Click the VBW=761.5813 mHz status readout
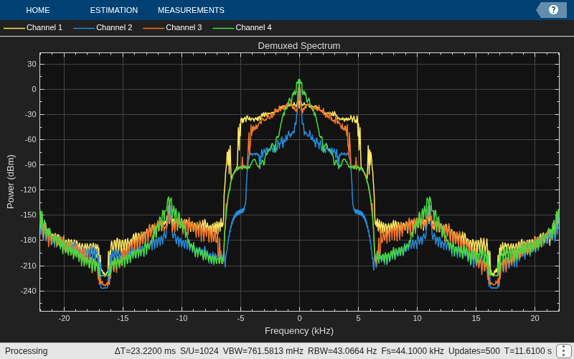574x359 pixels. pos(263,351)
